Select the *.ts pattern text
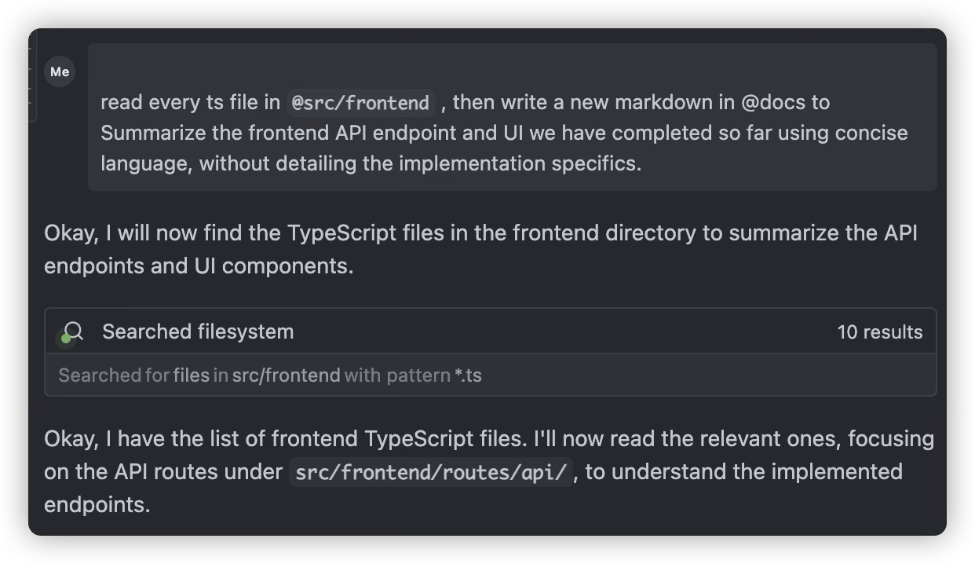The image size is (975, 564). [x=468, y=375]
